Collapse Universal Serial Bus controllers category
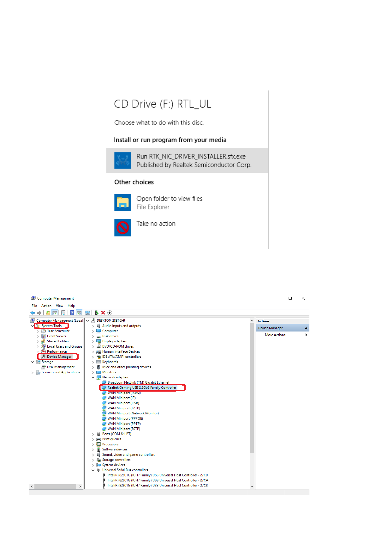 coord(93,470)
